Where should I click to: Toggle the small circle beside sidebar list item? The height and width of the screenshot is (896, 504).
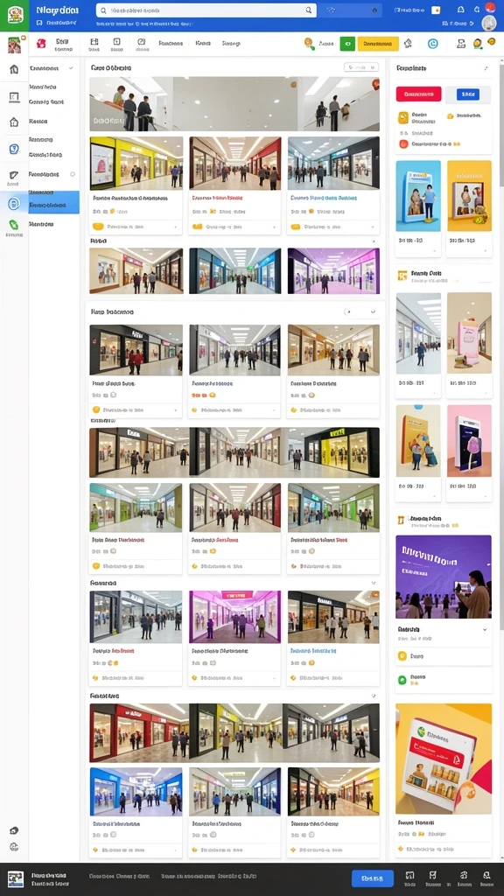pyautogui.click(x=73, y=174)
